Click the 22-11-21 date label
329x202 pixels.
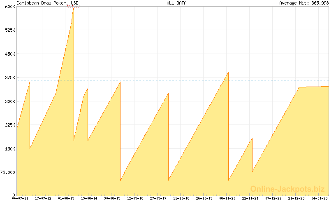[250, 198]
